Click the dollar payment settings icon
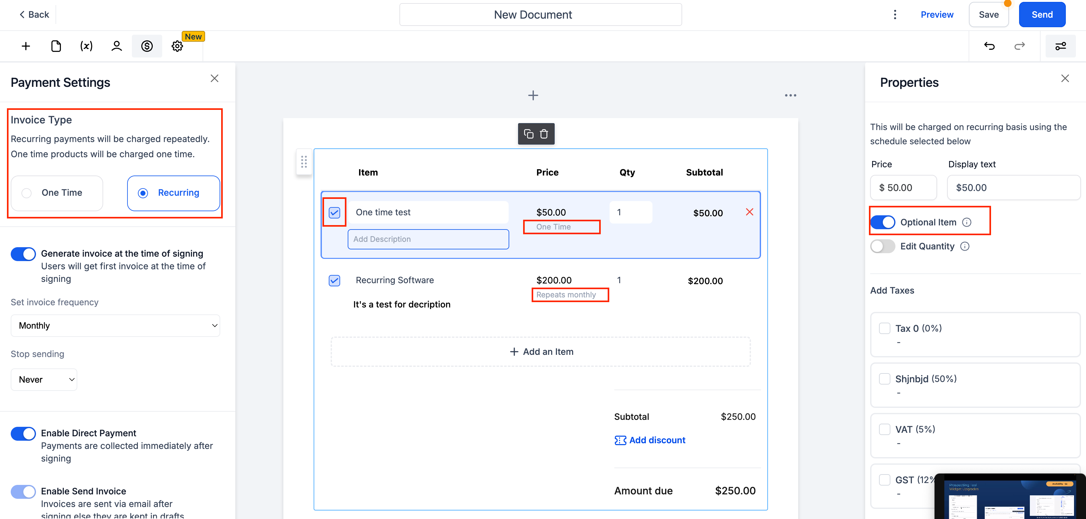 pyautogui.click(x=147, y=46)
